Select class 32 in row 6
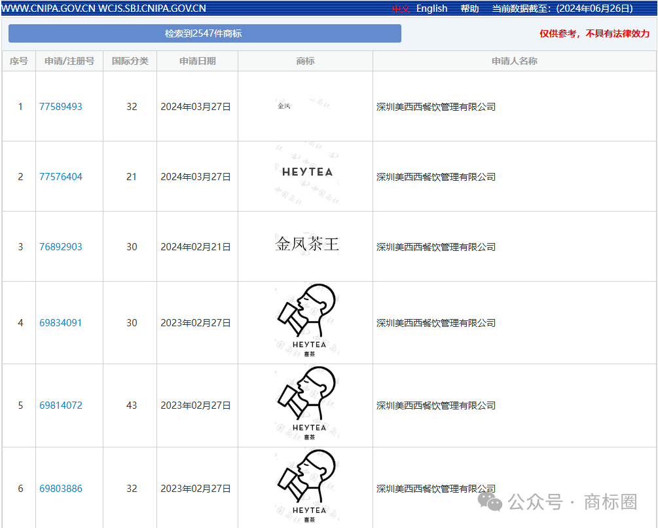The height and width of the screenshot is (528, 658). point(132,489)
